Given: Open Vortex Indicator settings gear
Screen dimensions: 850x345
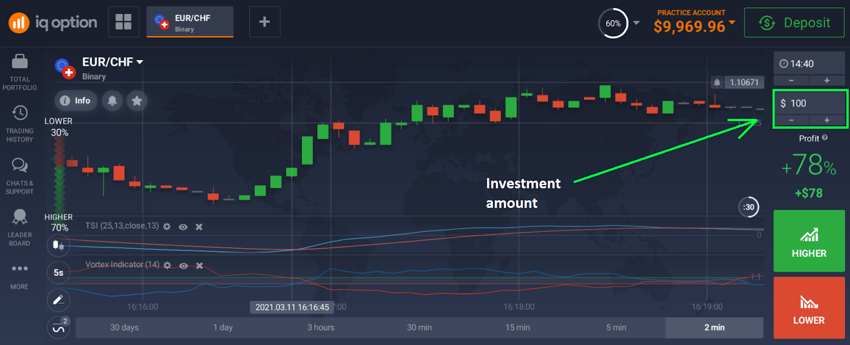Looking at the screenshot, I should pos(167,265).
